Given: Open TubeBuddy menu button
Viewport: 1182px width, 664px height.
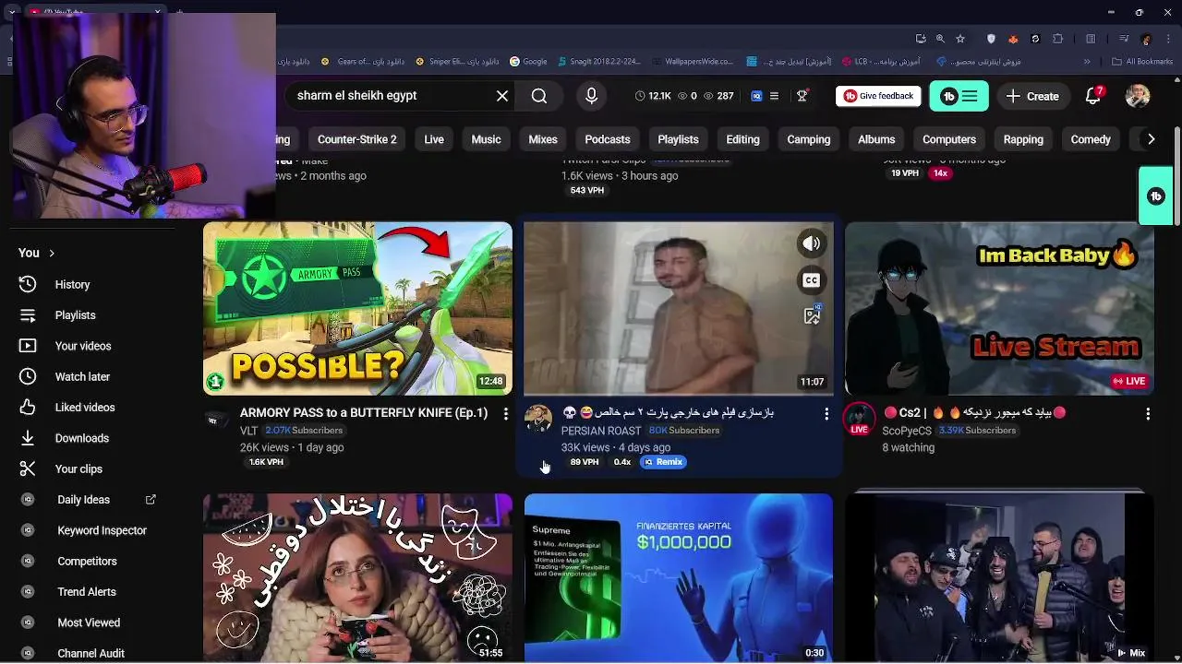Looking at the screenshot, I should 959,96.
